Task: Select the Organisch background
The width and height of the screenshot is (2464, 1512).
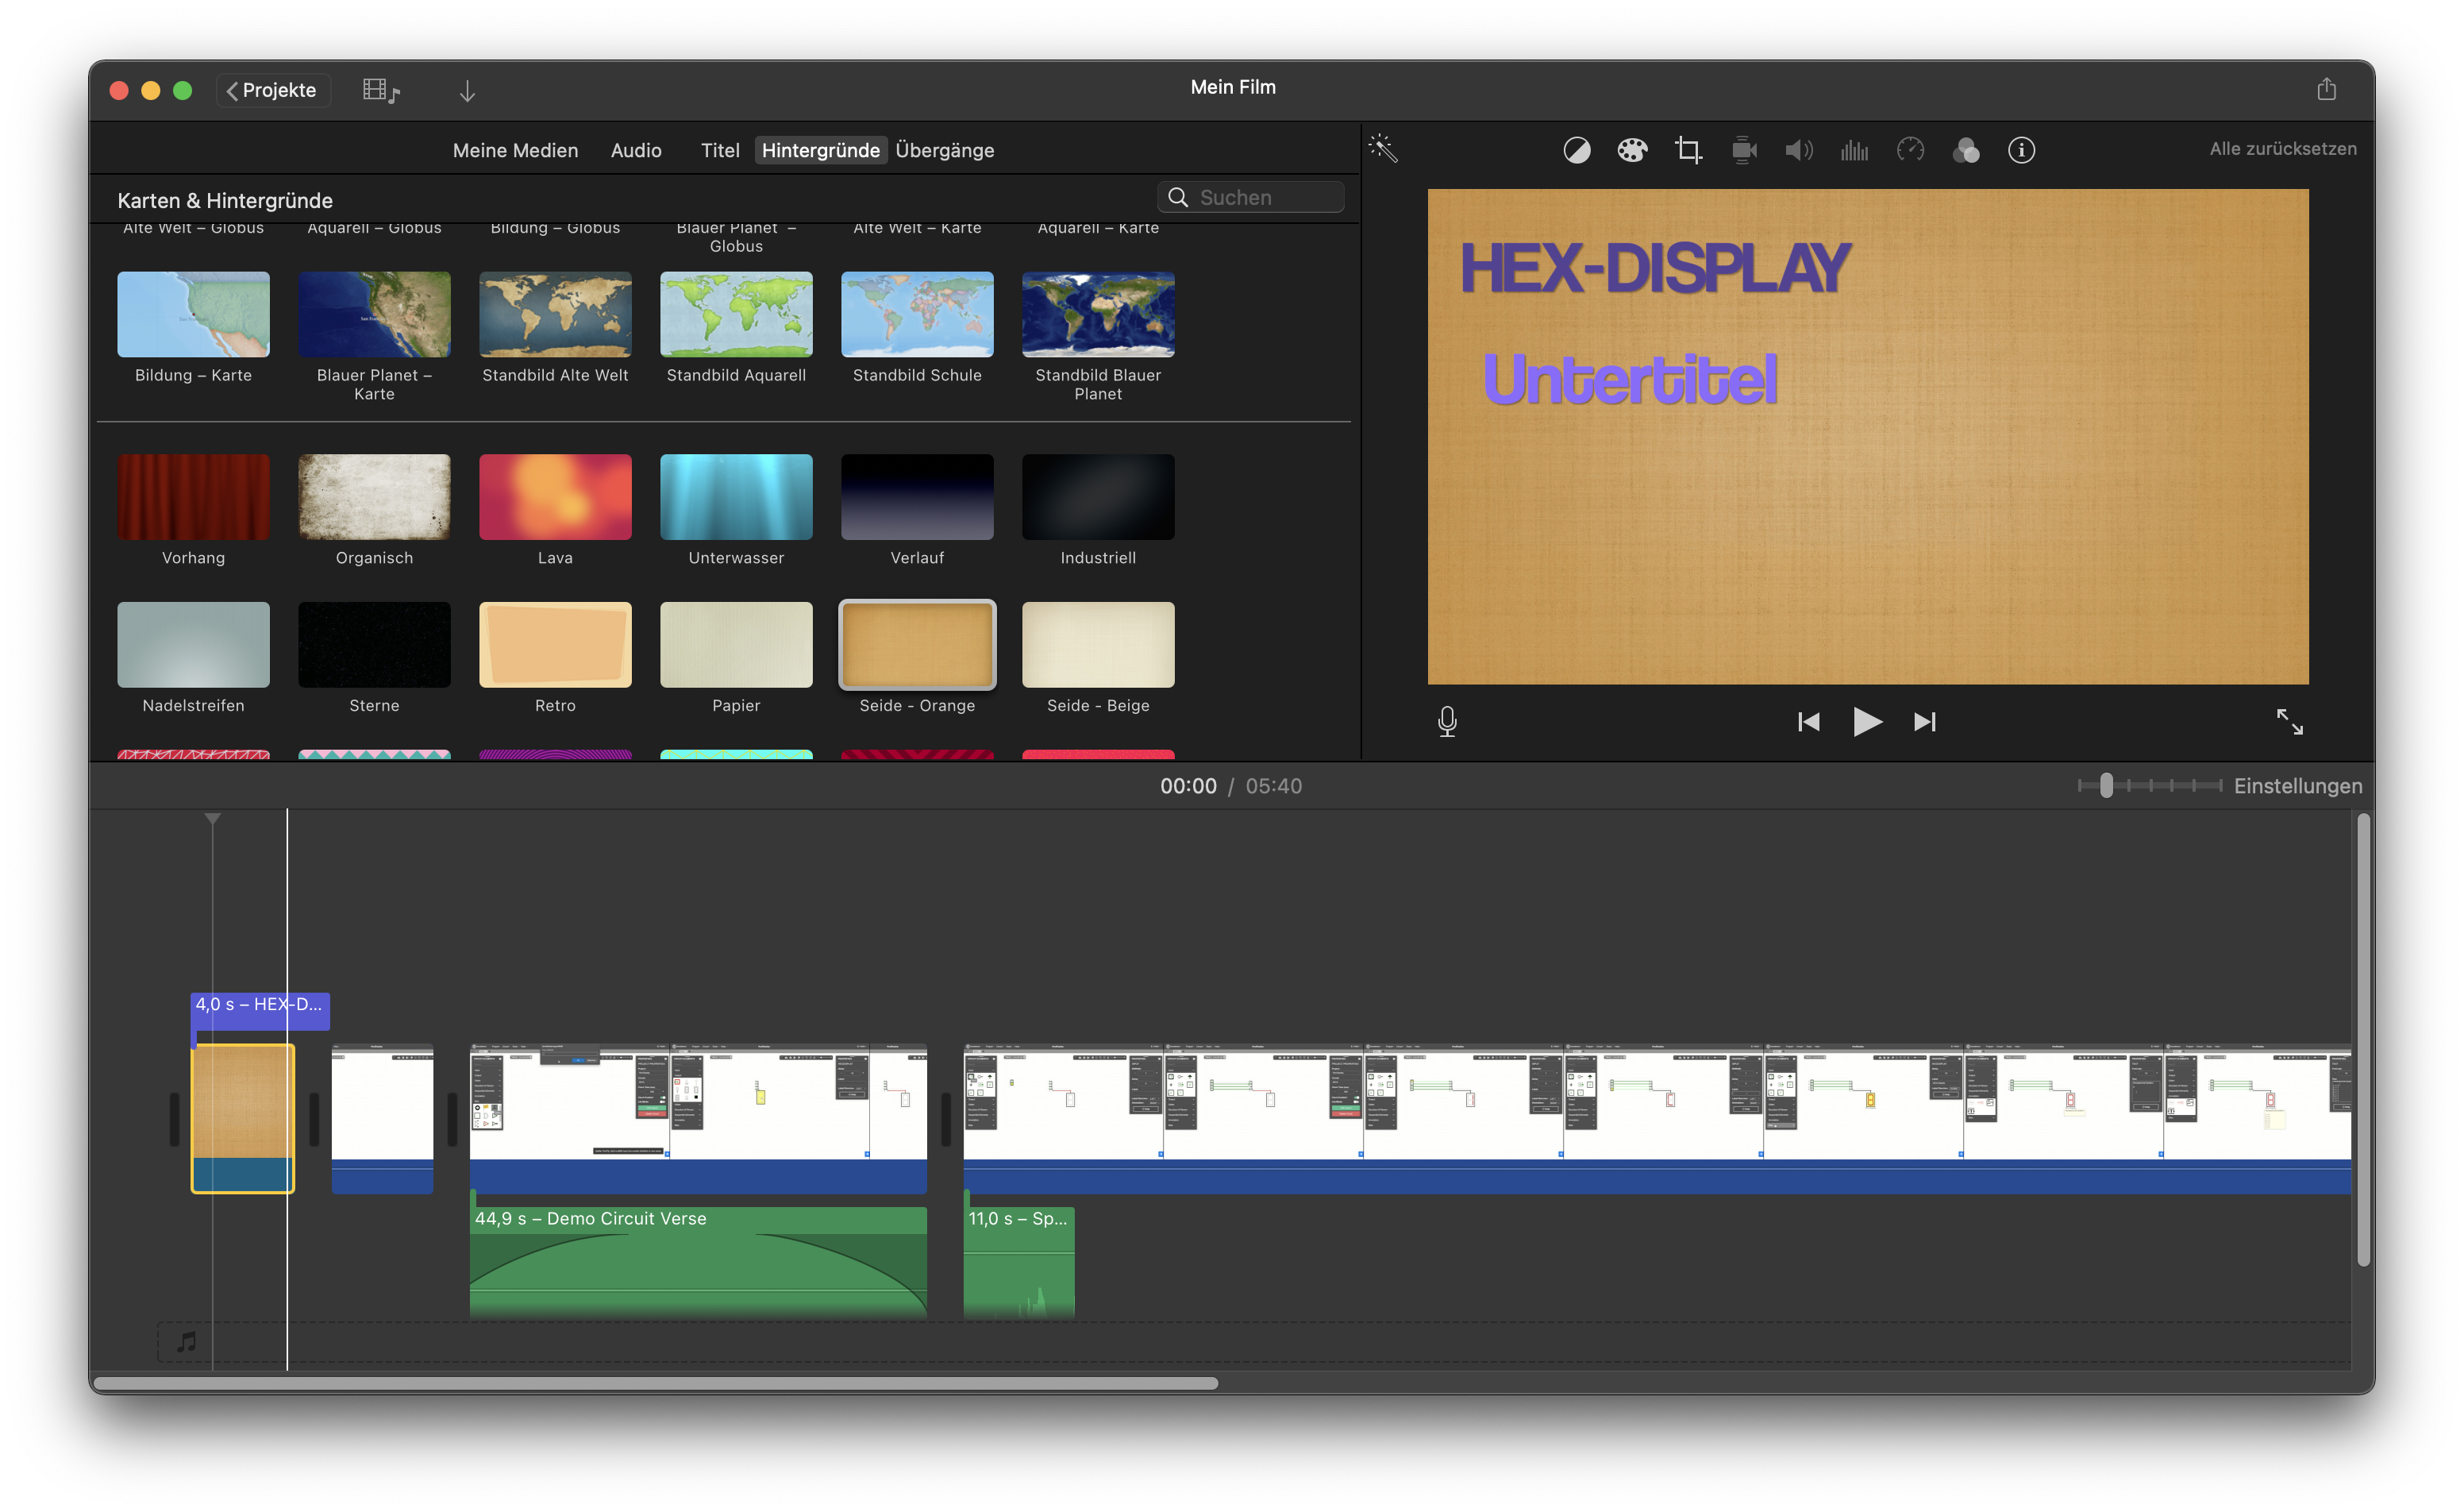Action: click(x=374, y=497)
